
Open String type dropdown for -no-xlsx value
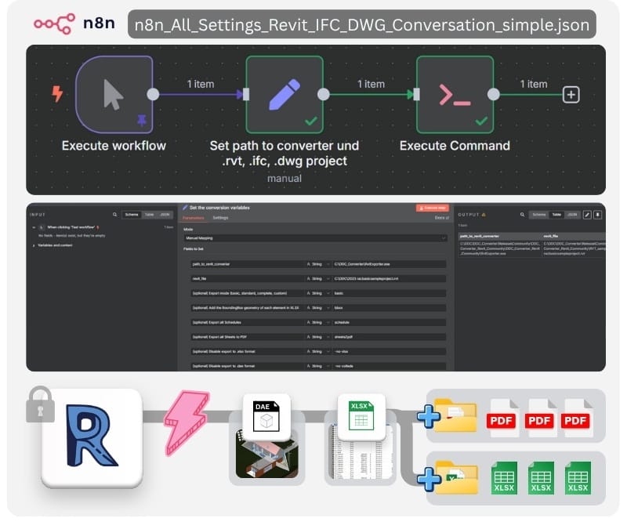pos(318,352)
